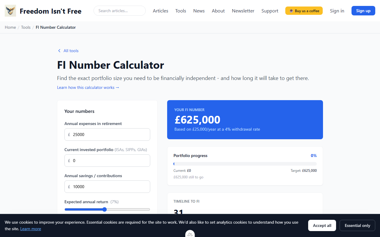This screenshot has height=237, width=380.
Task: Follow the Learn how this calculator works link
Action: click(x=88, y=87)
